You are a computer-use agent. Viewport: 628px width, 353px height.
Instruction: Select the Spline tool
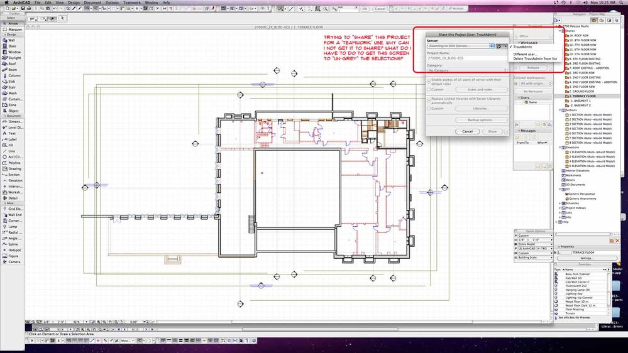click(13, 244)
